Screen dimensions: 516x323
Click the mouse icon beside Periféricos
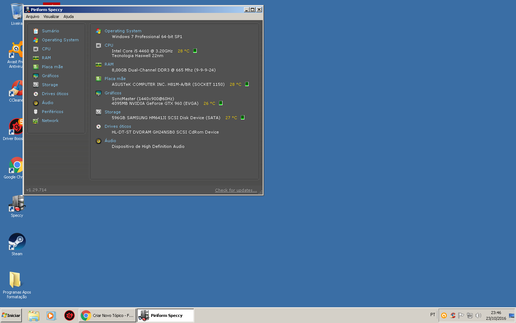[36, 112]
